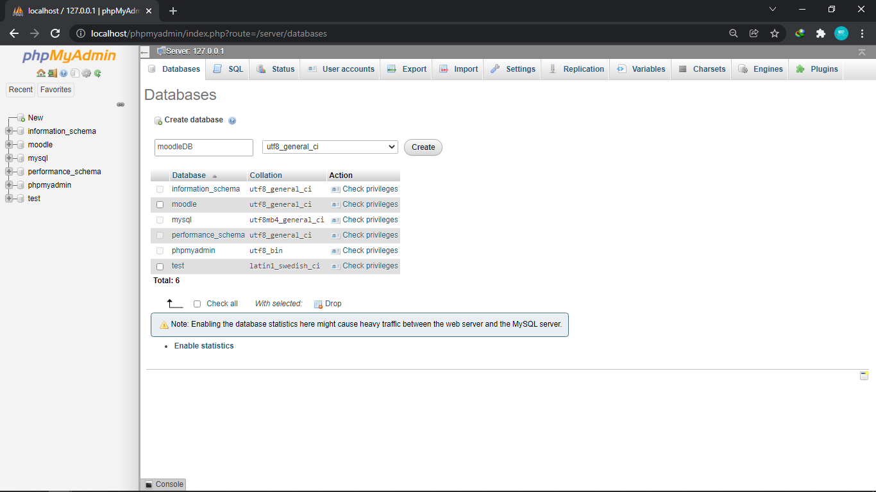Open a new browser tab with the plus icon
Image resolution: width=876 pixels, height=492 pixels.
173,11
